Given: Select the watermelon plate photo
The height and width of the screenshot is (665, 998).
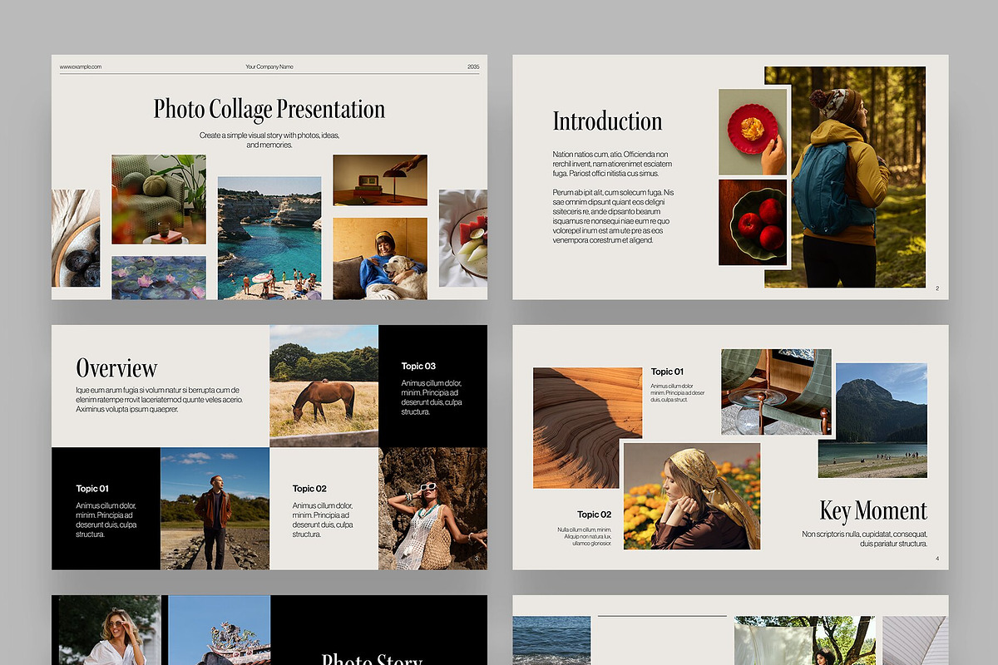Looking at the screenshot, I should click(463, 239).
